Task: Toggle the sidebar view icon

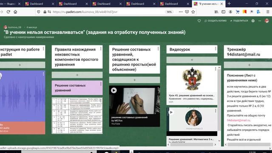Action: coord(224,12)
